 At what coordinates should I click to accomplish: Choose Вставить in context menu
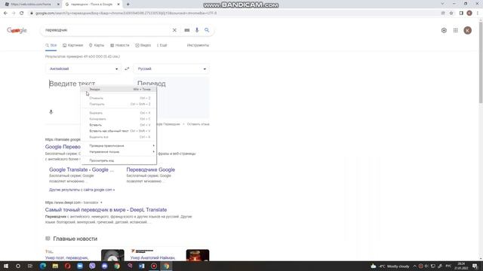119,125
